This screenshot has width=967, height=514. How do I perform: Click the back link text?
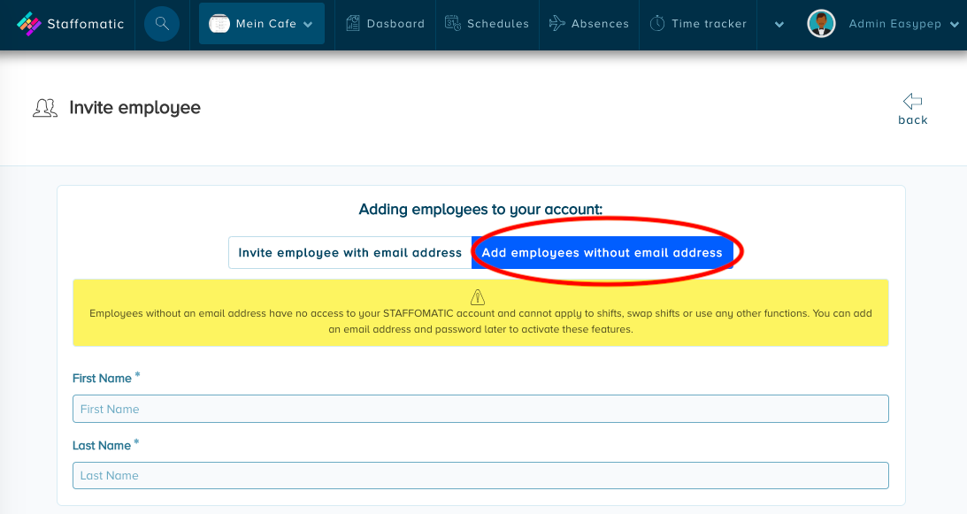coord(913,119)
